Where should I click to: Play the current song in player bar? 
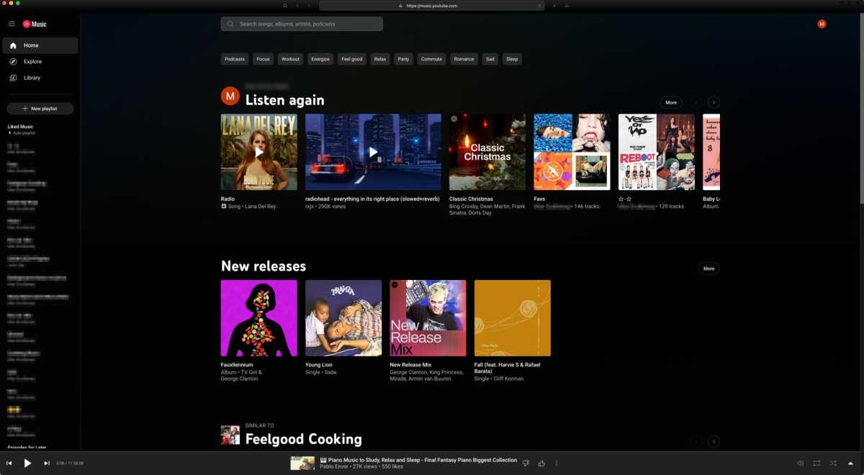[x=27, y=463]
